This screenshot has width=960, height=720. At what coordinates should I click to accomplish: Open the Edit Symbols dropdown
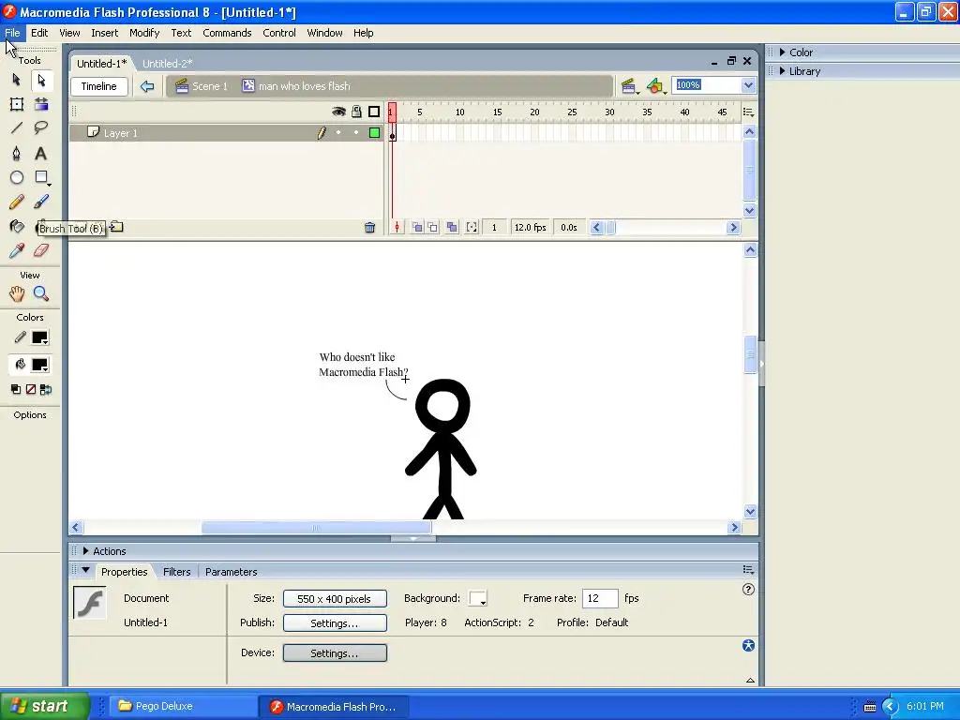pos(655,87)
